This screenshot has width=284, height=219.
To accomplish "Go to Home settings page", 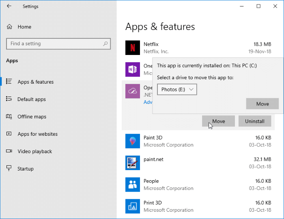I will pyautogui.click(x=24, y=27).
